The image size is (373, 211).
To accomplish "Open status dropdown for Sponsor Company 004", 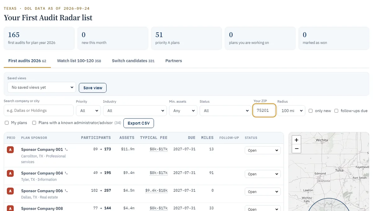I will tap(263, 174).
